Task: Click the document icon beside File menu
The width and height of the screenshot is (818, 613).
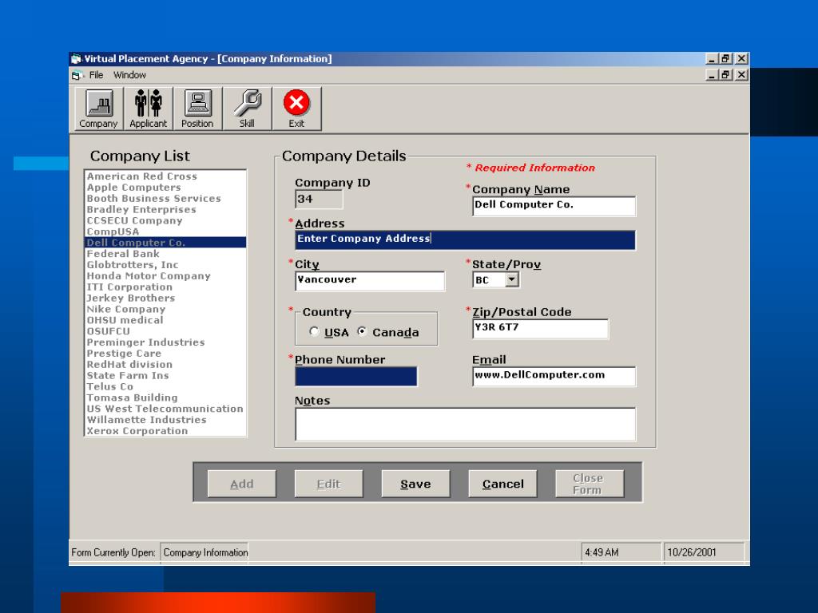Action: [x=77, y=76]
